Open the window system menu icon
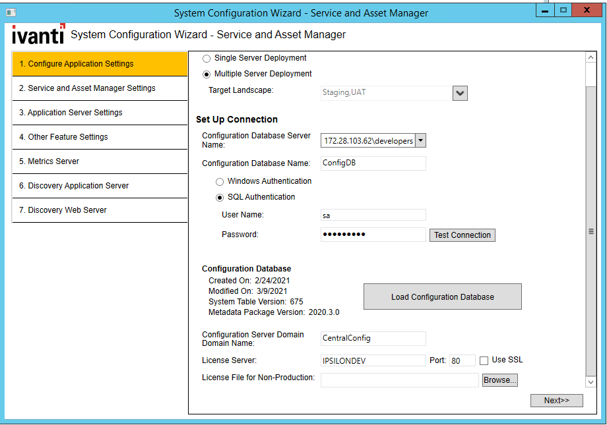 [x=10, y=10]
